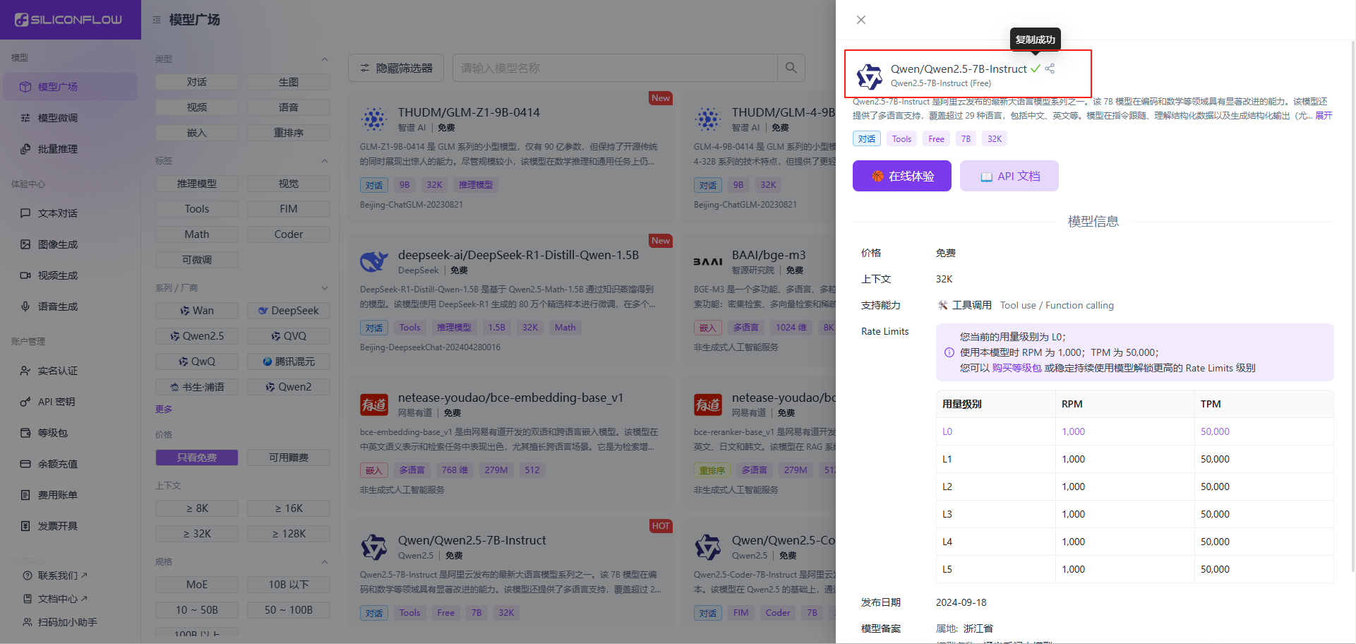The image size is (1356, 644).
Task: Open 文本对话 in the sidebar
Action: tap(57, 213)
